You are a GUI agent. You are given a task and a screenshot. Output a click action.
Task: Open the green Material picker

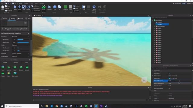[x=65, y=7]
